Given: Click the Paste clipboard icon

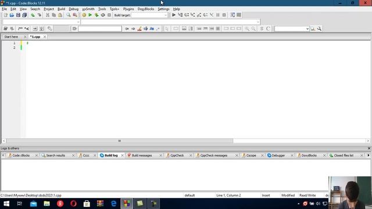Looking at the screenshot, I should (60, 15).
